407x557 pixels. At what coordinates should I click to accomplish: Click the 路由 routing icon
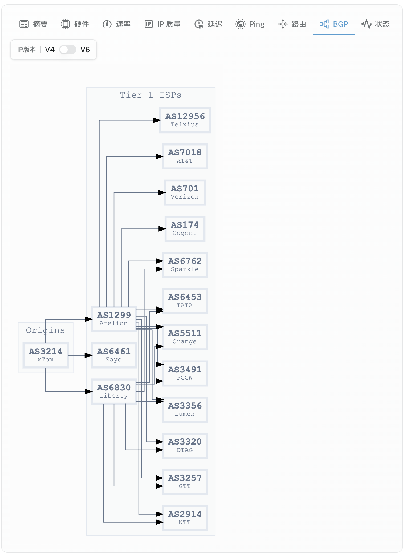[x=283, y=24]
